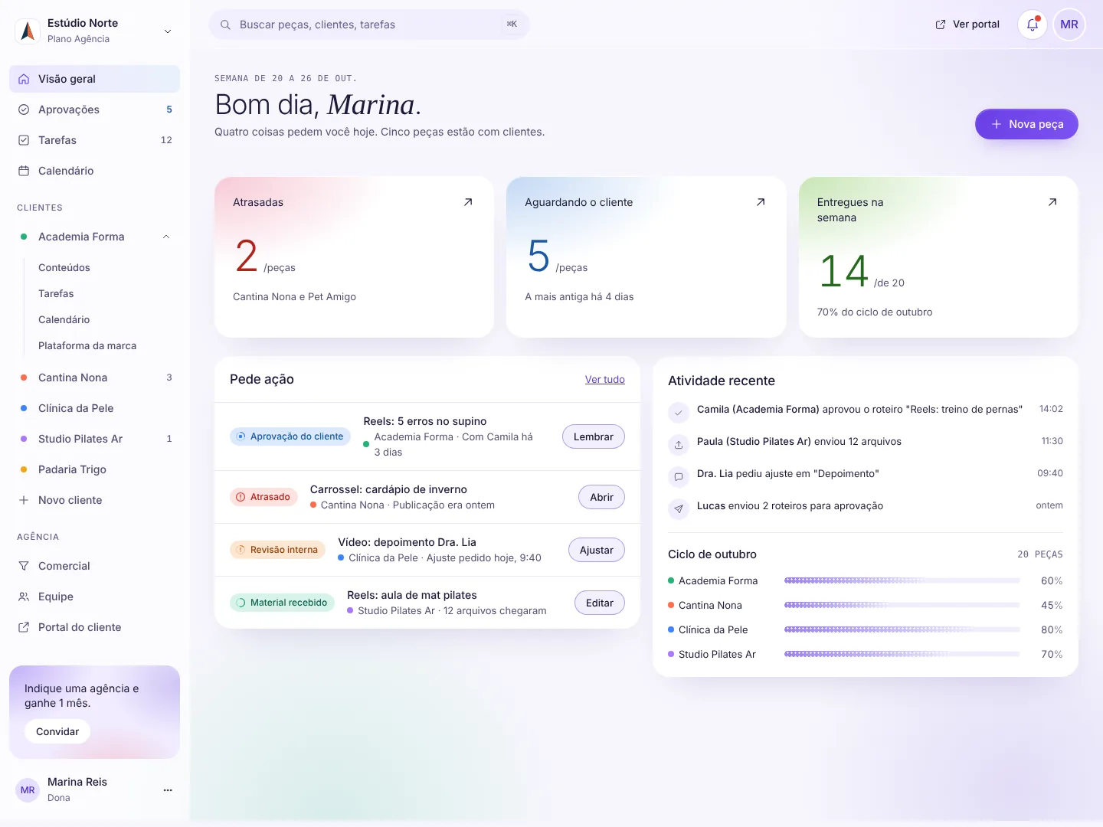Screen dimensions: 1103x827
Task: Click Editar for Reels aula de mat pilates
Action: pos(600,603)
